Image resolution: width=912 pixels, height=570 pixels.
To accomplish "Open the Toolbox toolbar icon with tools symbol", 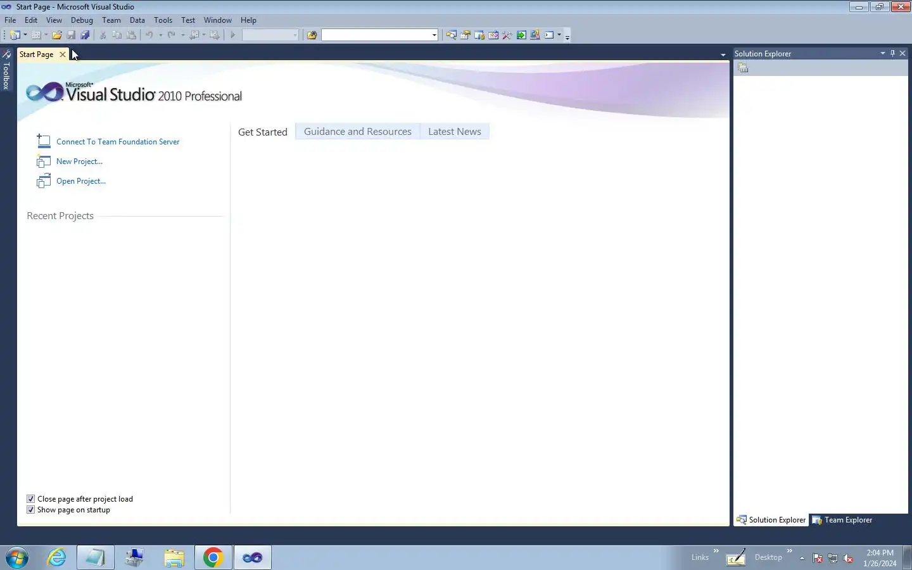I will [x=507, y=35].
